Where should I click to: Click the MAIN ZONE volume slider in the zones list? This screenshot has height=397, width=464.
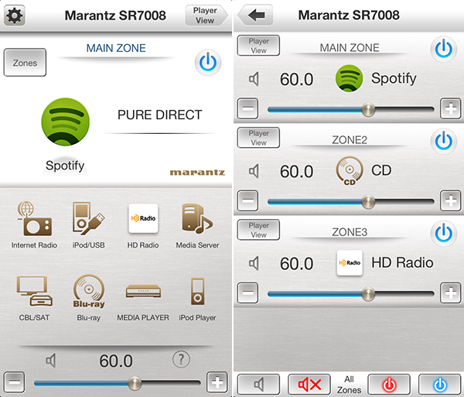(350, 110)
